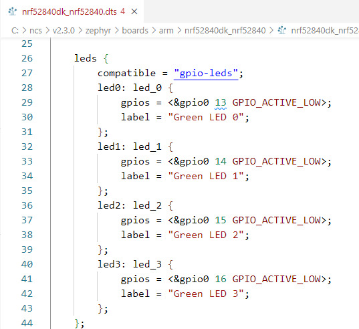Viewport: 359px width, 329px height.
Task: Open the v2.3.0 breadcrumb segment
Action: coord(64,31)
